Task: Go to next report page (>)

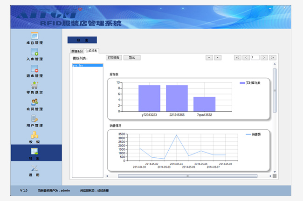Action: tap(264, 58)
